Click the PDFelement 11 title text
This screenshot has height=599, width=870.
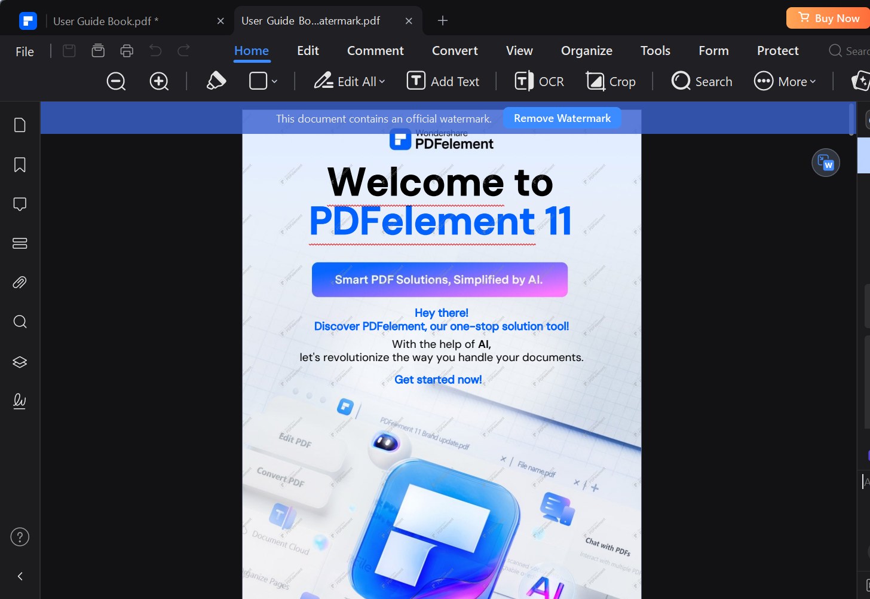[440, 221]
